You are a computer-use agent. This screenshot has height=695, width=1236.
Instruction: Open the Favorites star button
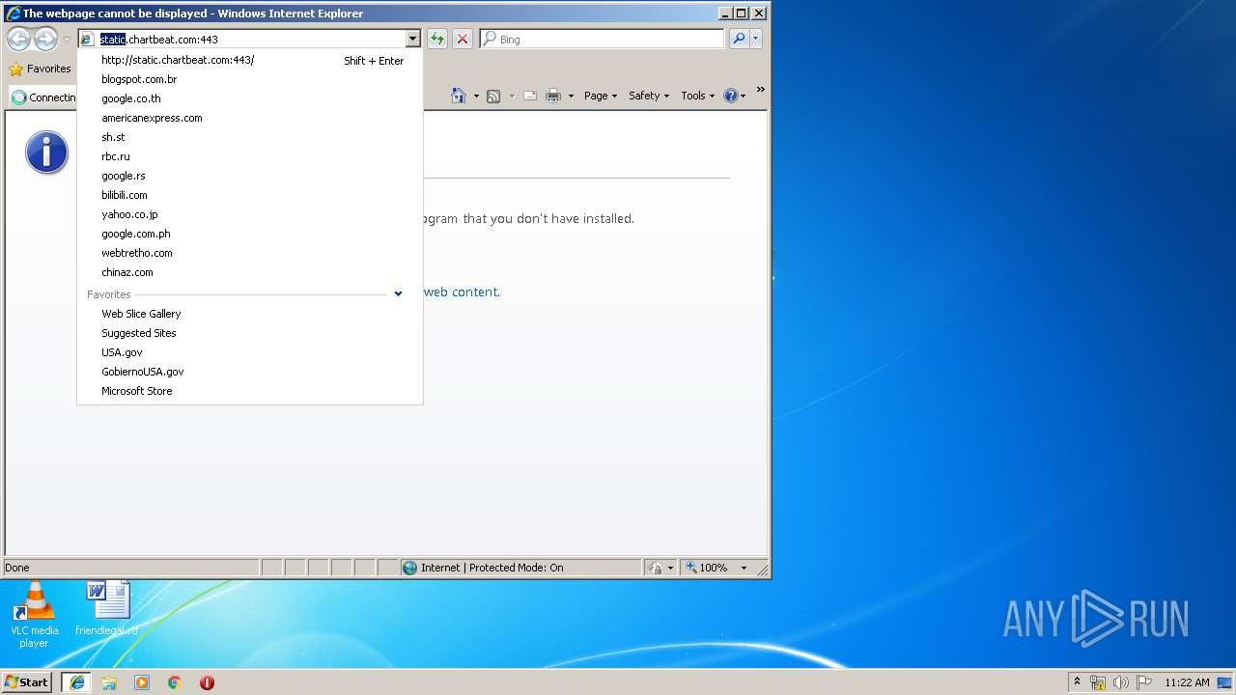coord(40,69)
